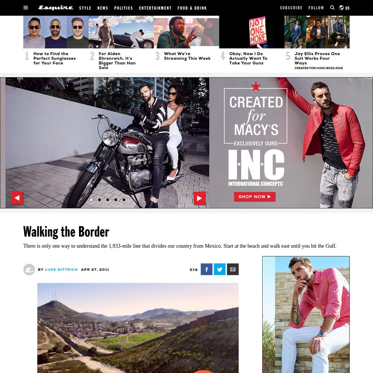The height and width of the screenshot is (373, 373).
Task: Open the hamburger menu icon
Action: pyautogui.click(x=26, y=7)
